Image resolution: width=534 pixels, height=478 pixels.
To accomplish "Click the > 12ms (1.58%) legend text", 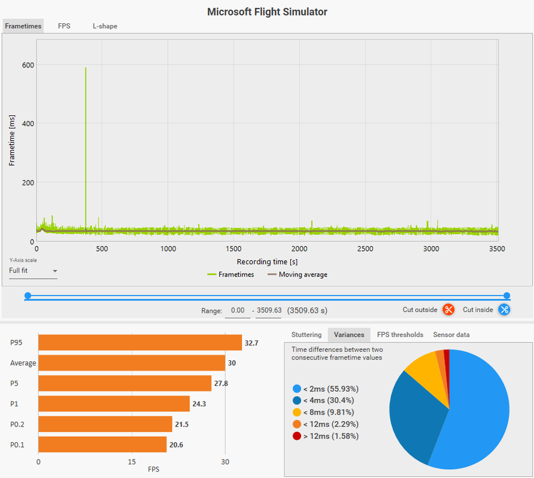I will pos(331,436).
